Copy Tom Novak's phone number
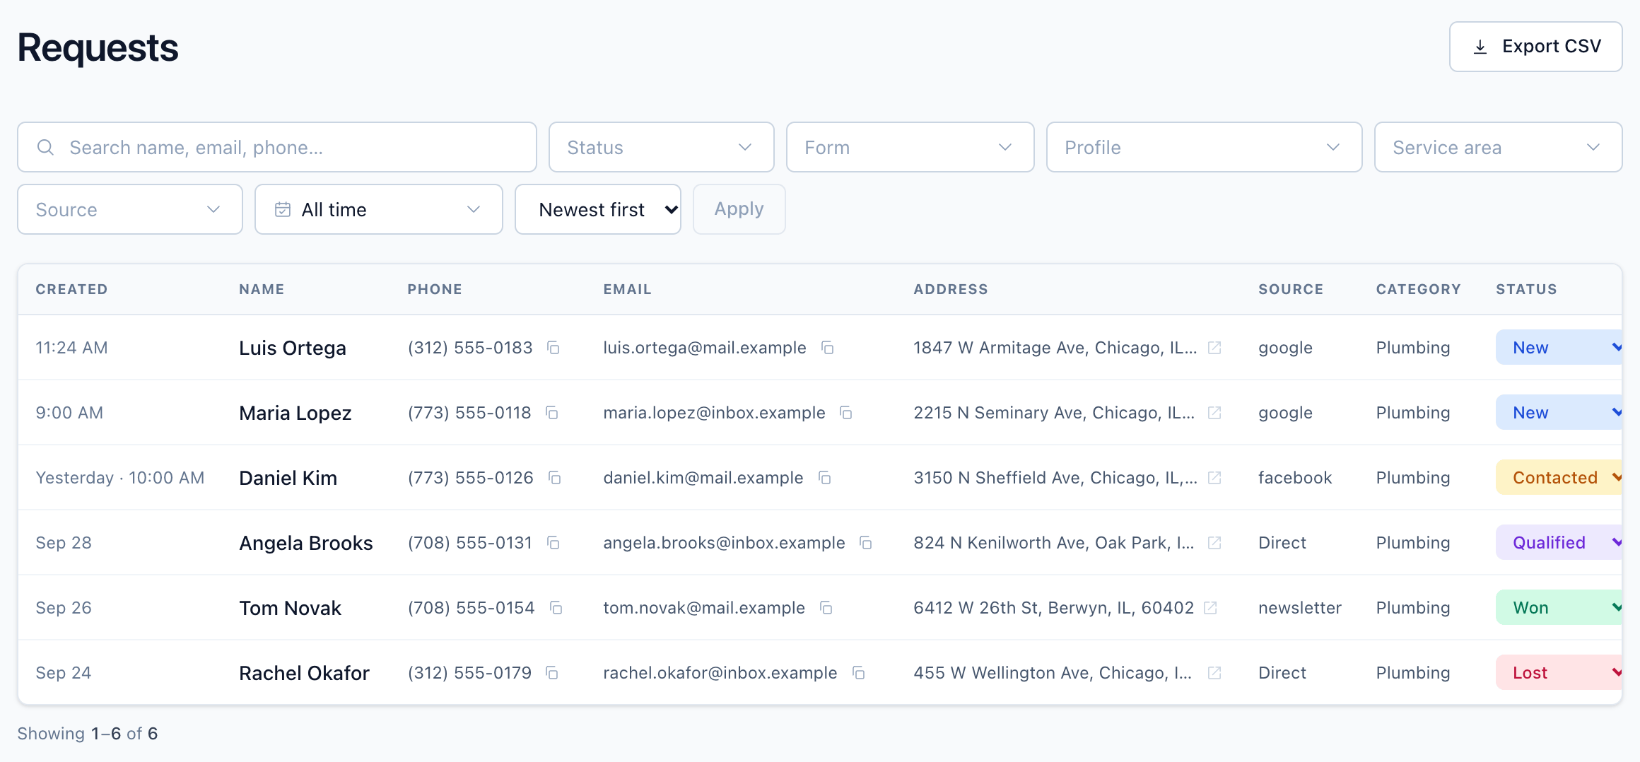Screen dimensions: 1640x762 pos(556,608)
